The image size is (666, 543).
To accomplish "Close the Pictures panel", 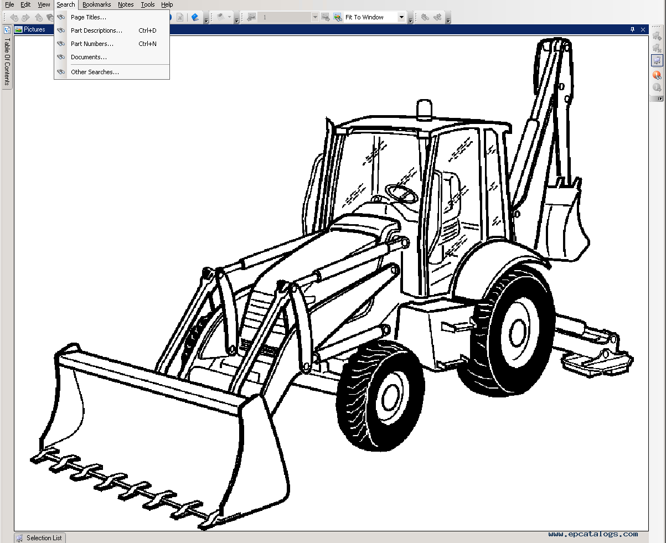I will point(643,29).
